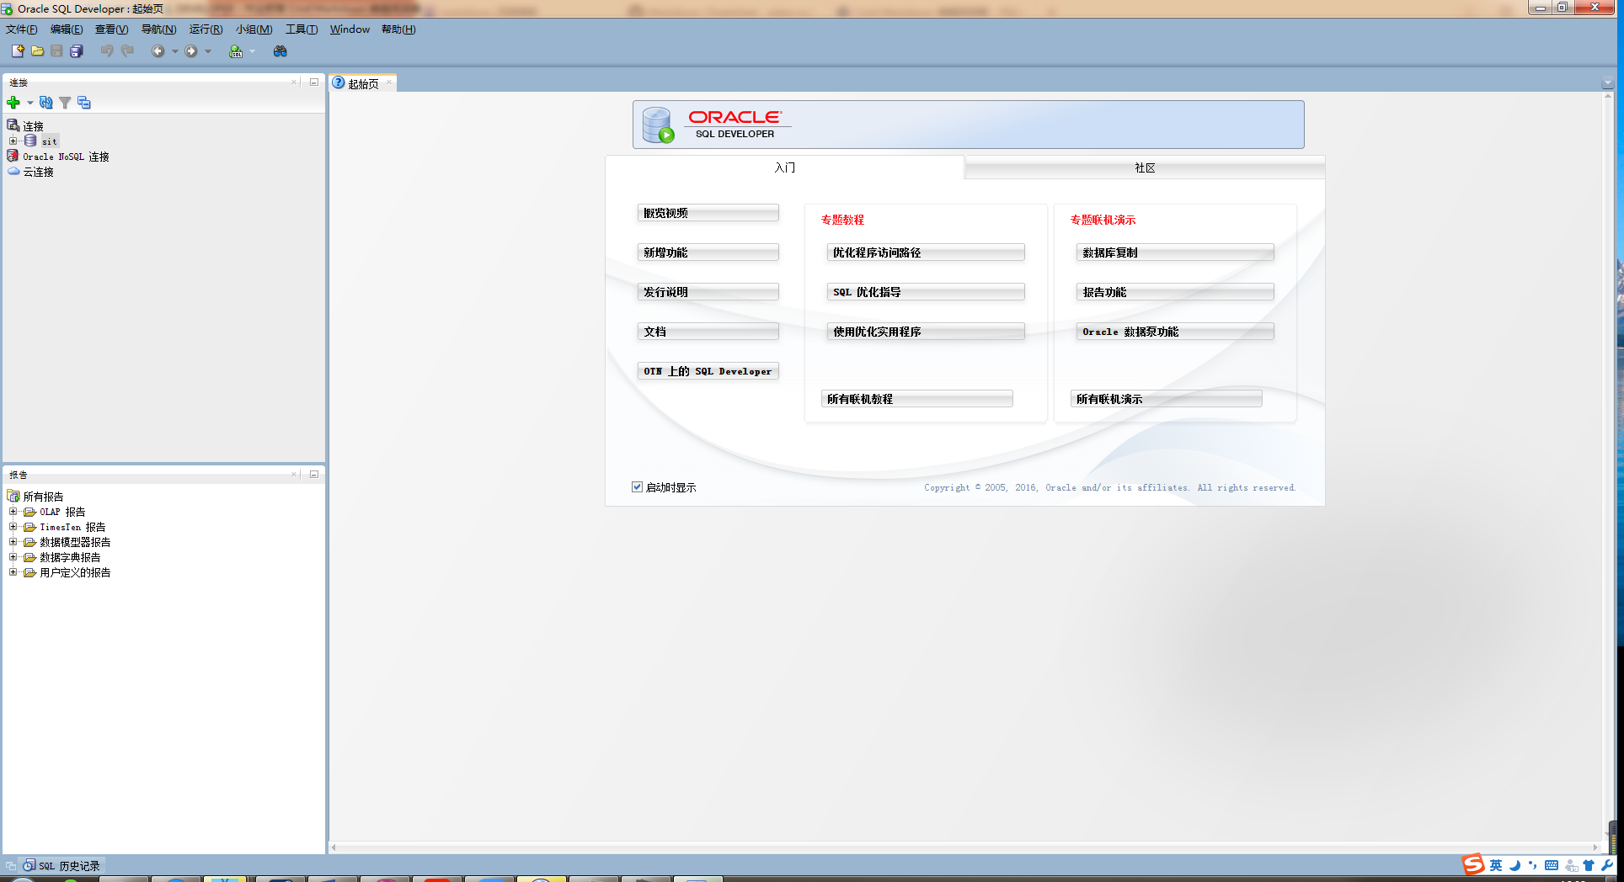Select the 入门 tab
Screen dimensions: 1624x882
(784, 167)
